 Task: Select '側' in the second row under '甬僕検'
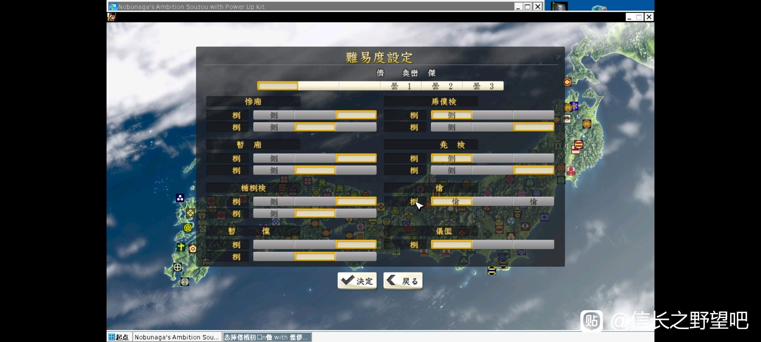(x=452, y=127)
